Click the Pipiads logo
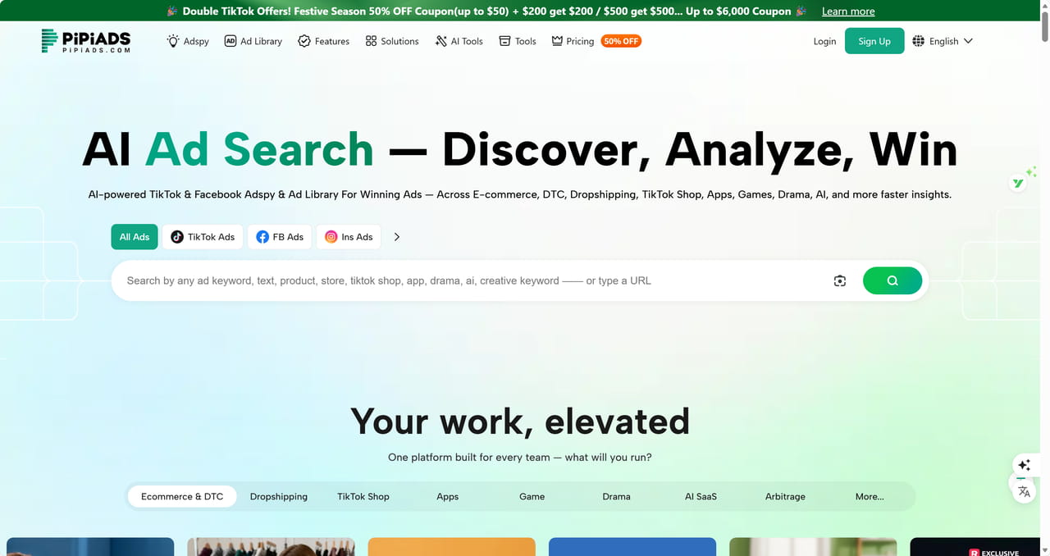 (x=86, y=41)
